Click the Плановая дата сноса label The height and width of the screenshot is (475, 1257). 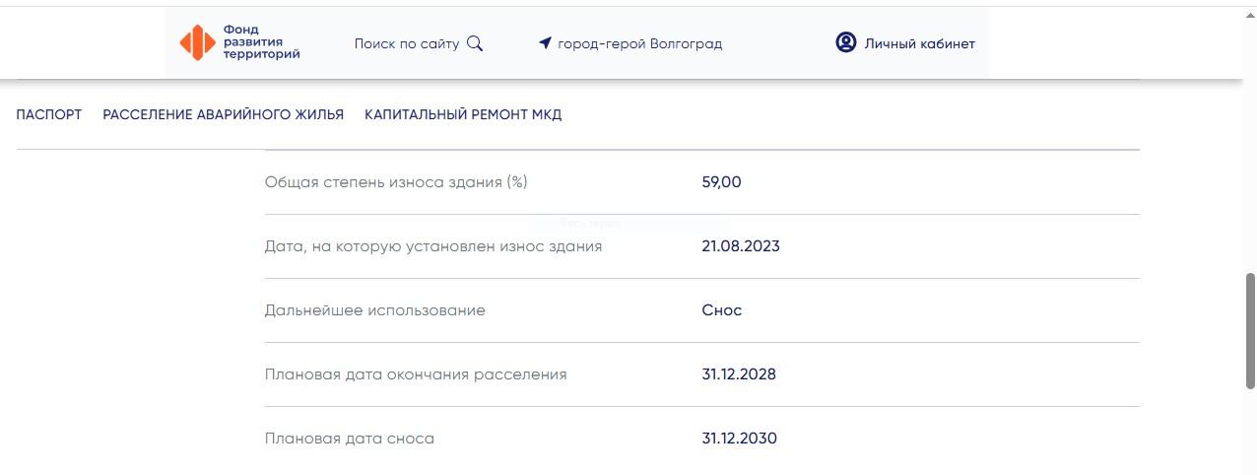coord(349,439)
